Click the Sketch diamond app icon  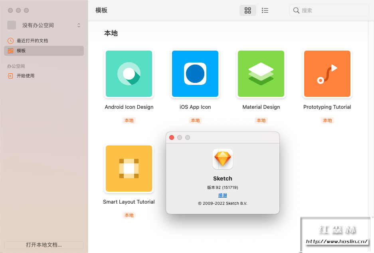coord(223,159)
